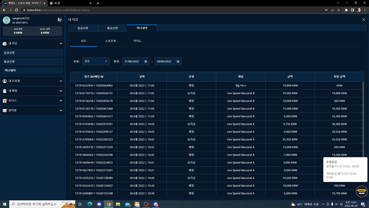This screenshot has width=369, height=208.
Task: Click the 금액 column header
Action: [x=290, y=77]
